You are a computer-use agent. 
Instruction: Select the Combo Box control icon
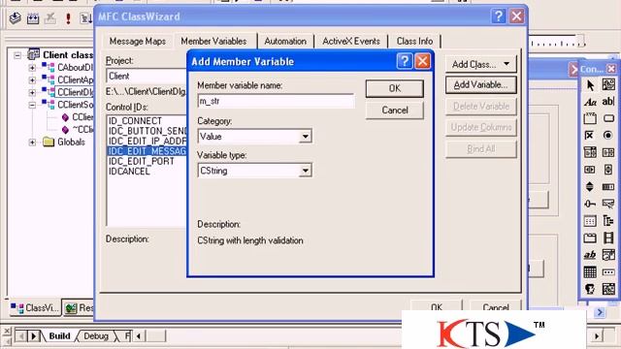590,152
